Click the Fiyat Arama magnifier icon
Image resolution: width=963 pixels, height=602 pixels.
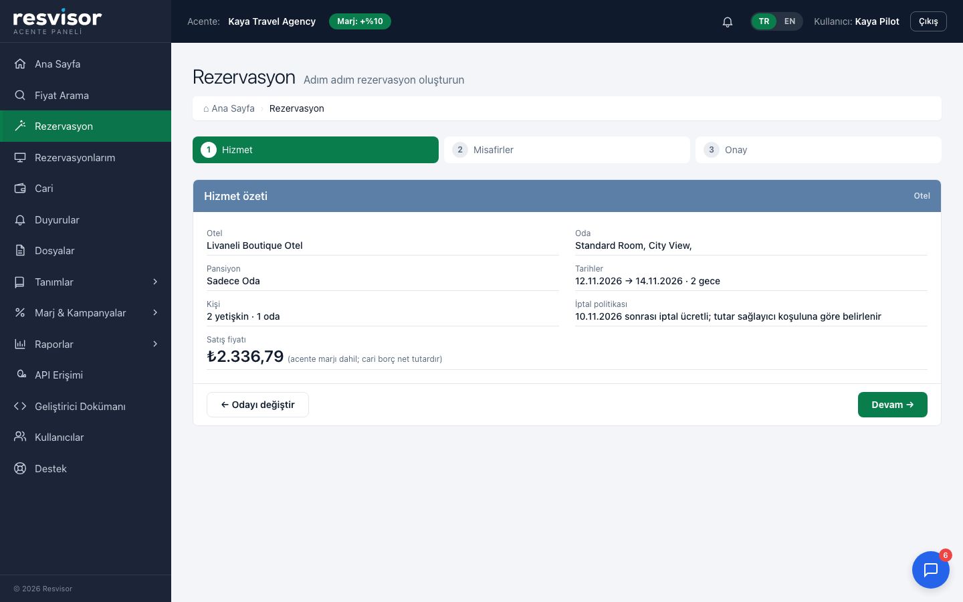[x=20, y=95]
